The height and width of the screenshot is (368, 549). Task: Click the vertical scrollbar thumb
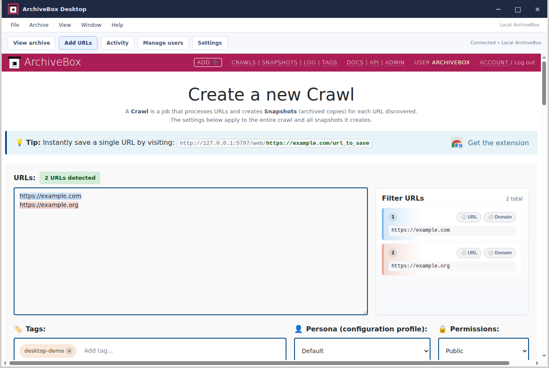click(544, 83)
